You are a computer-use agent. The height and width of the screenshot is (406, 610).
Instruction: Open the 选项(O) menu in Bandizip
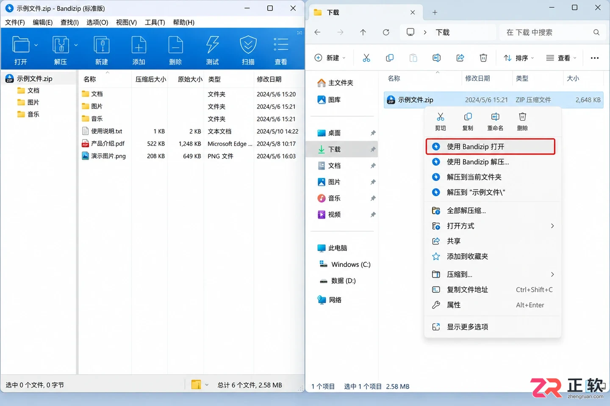[x=97, y=22]
